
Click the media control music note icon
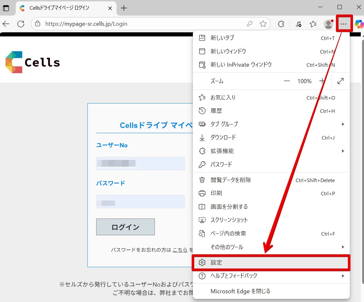pos(298,24)
